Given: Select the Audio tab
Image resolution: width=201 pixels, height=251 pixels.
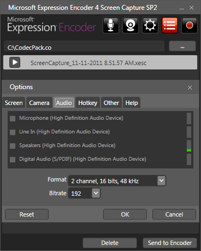Looking at the screenshot, I should click(64, 103).
